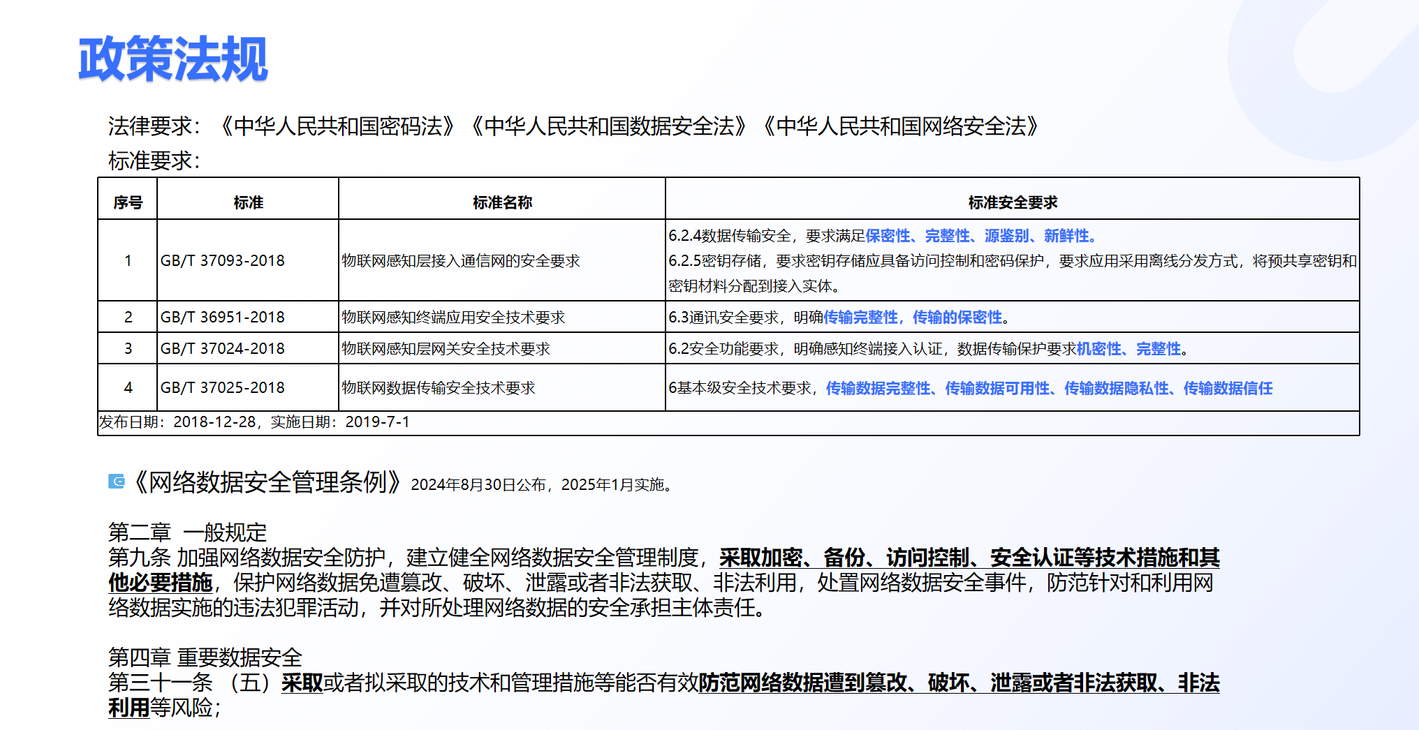Click the blue bullet icon before 《网络数据安全管理条例》
Viewport: 1419px width, 730px height.
pyautogui.click(x=117, y=482)
